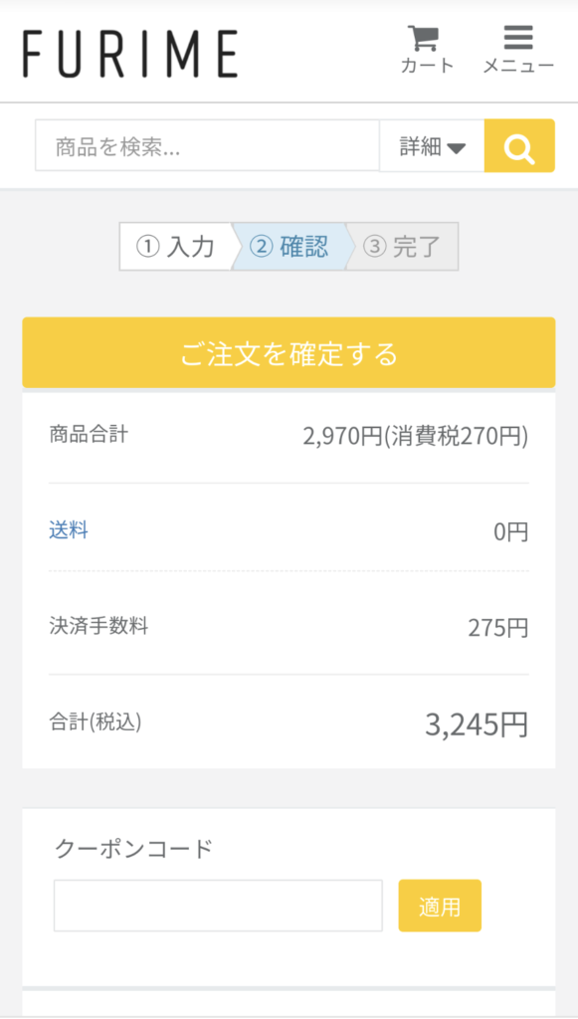Click the 合計(税込) label

pyautogui.click(x=95, y=722)
